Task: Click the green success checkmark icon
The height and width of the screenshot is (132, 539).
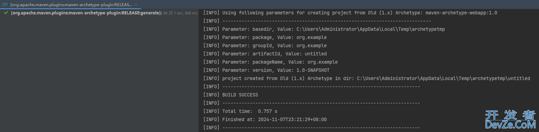Action: [x=6, y=13]
